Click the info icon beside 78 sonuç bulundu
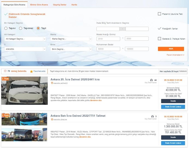Viewport: 189px width, 148px height. point(5,71)
